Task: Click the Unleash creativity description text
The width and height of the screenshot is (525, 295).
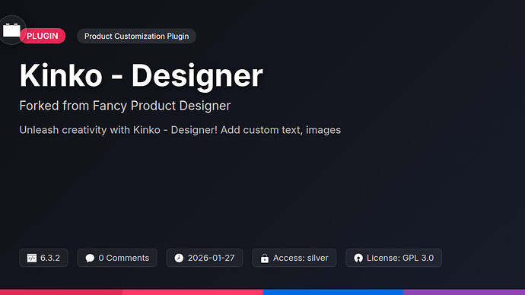Action: click(180, 130)
